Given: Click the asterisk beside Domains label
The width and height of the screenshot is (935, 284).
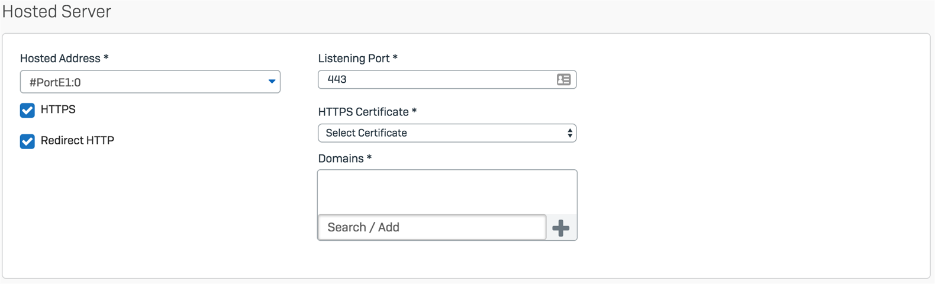Looking at the screenshot, I should (369, 158).
